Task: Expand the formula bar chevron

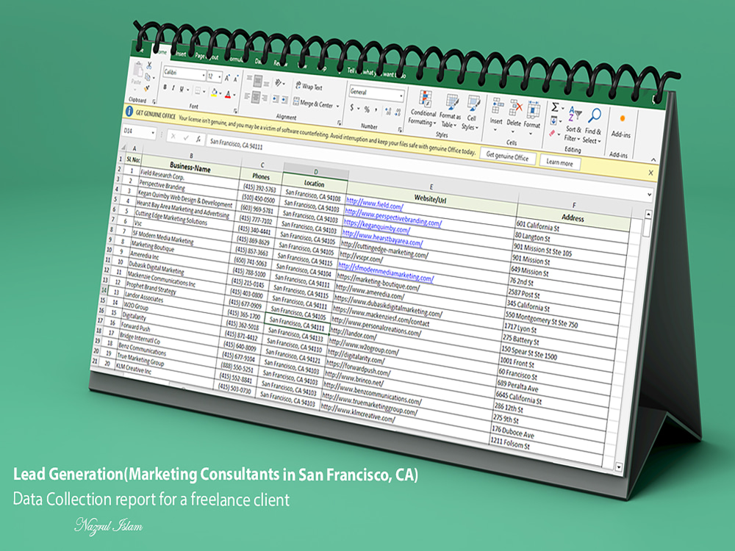Action: (649, 193)
